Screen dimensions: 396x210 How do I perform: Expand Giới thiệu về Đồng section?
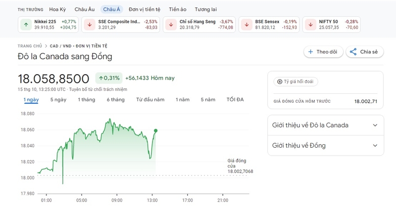click(x=326, y=145)
